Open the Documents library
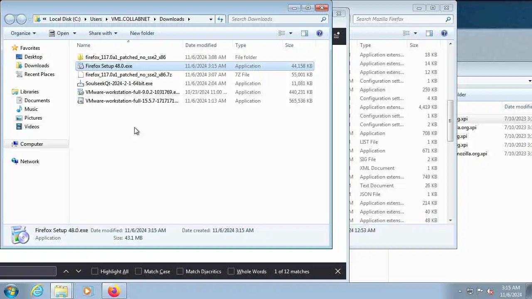Viewport: 532px width, 299px height. coord(37,100)
